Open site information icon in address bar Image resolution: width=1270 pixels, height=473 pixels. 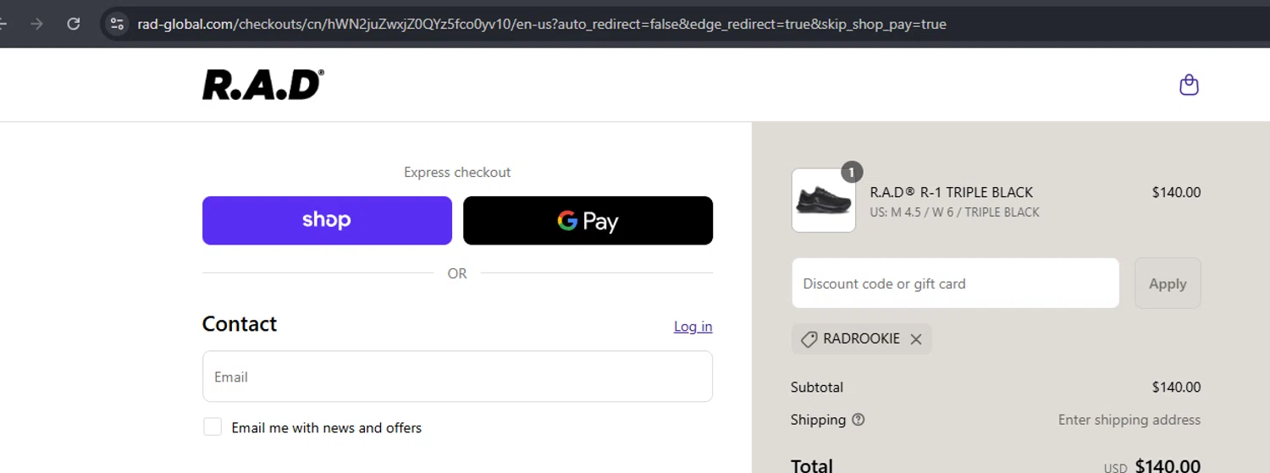point(118,24)
